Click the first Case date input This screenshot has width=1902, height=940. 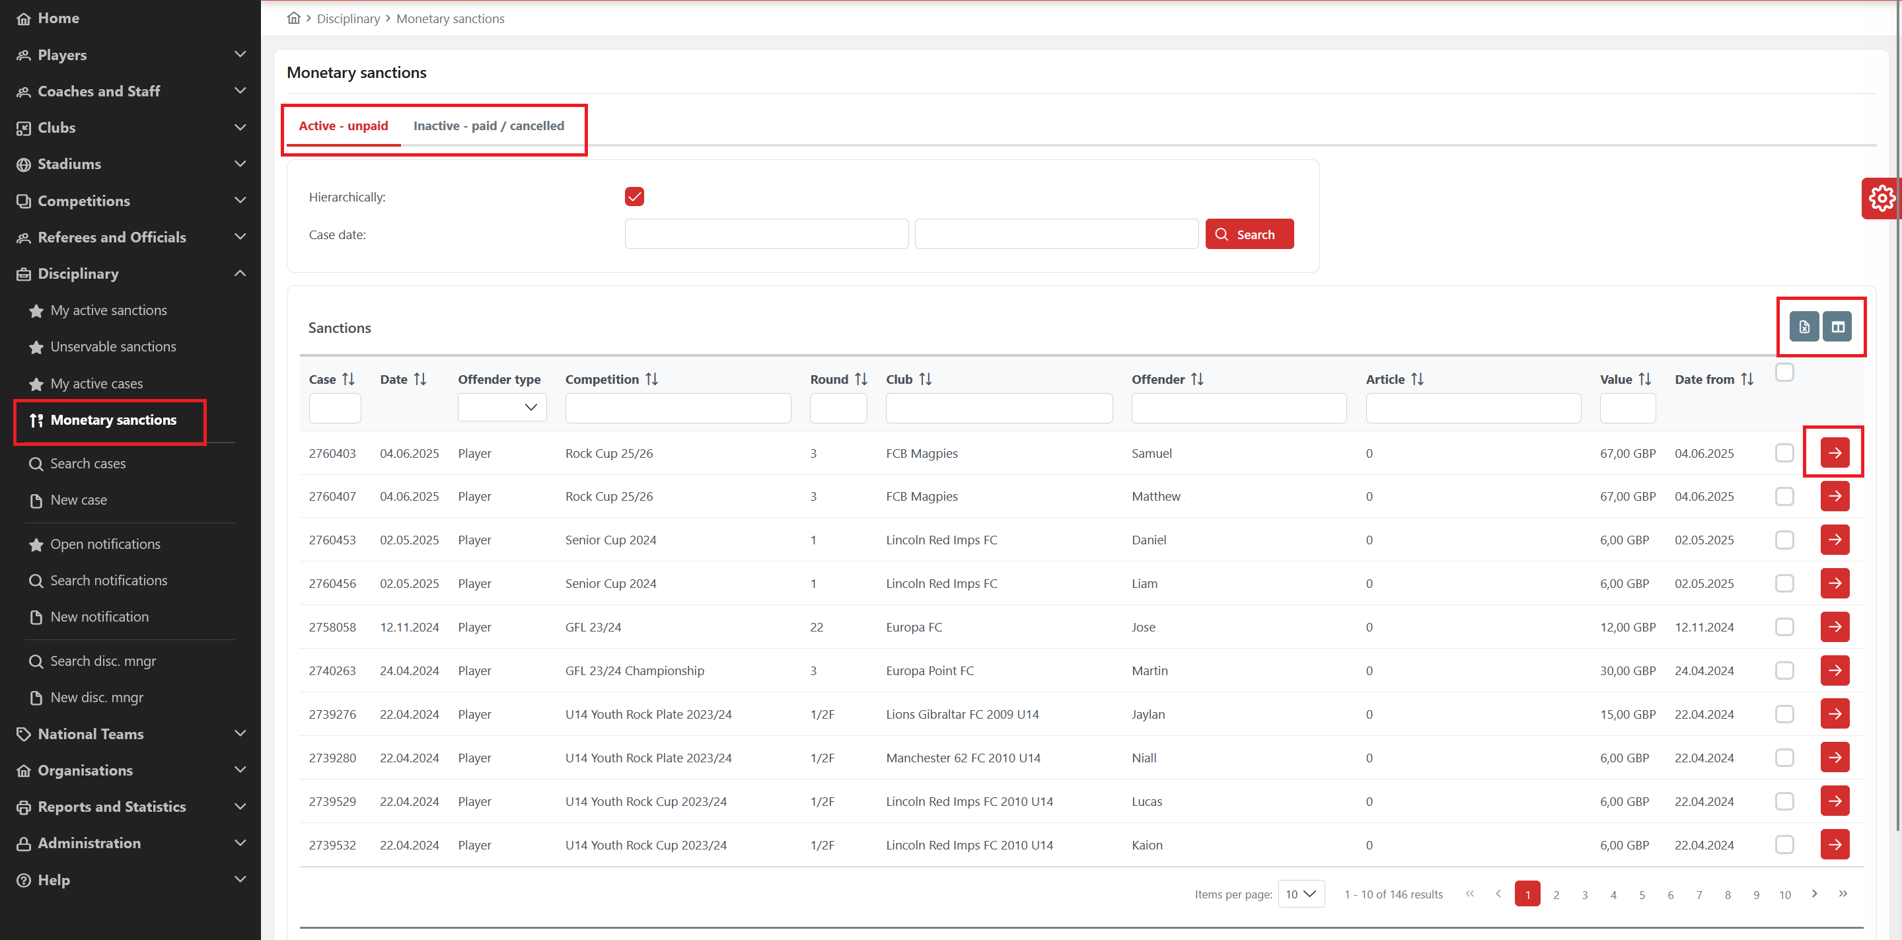pos(766,234)
